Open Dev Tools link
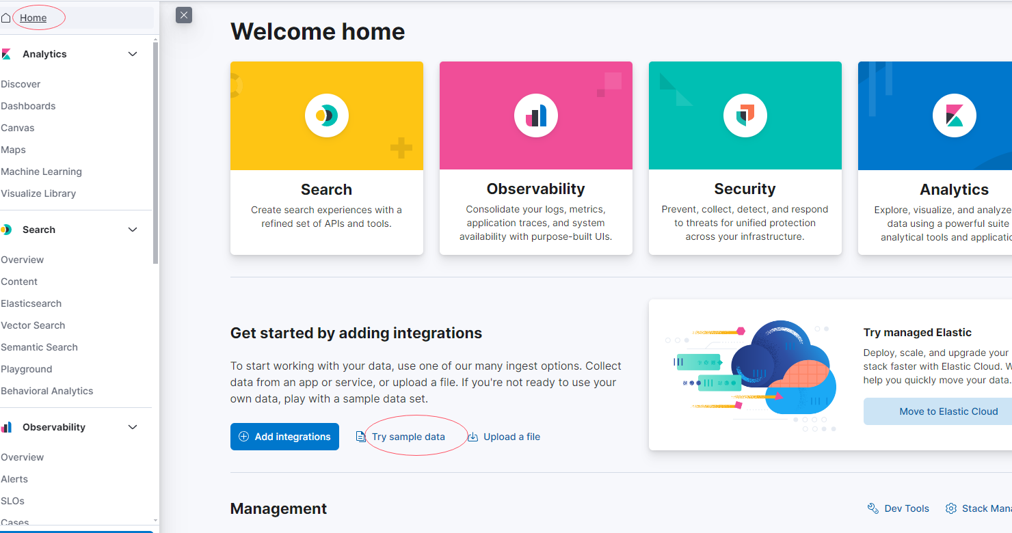 907,508
